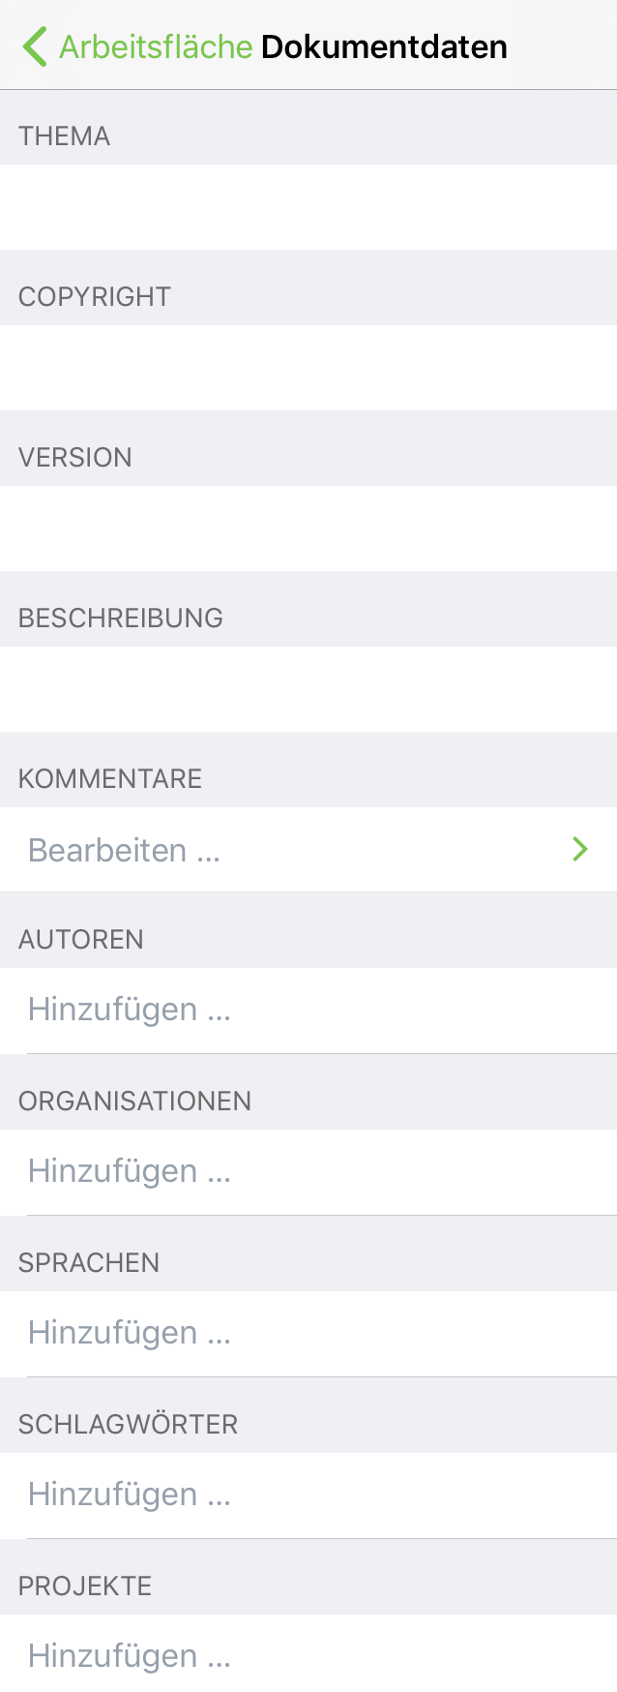Screen dimensions: 617x1692
Task: Add an author via Autoren Hinzufügen
Action: click(x=130, y=1010)
